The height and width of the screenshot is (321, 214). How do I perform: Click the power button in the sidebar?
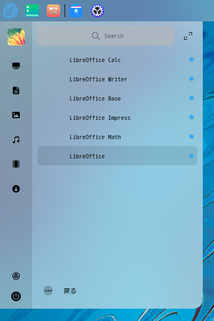pyautogui.click(x=16, y=296)
